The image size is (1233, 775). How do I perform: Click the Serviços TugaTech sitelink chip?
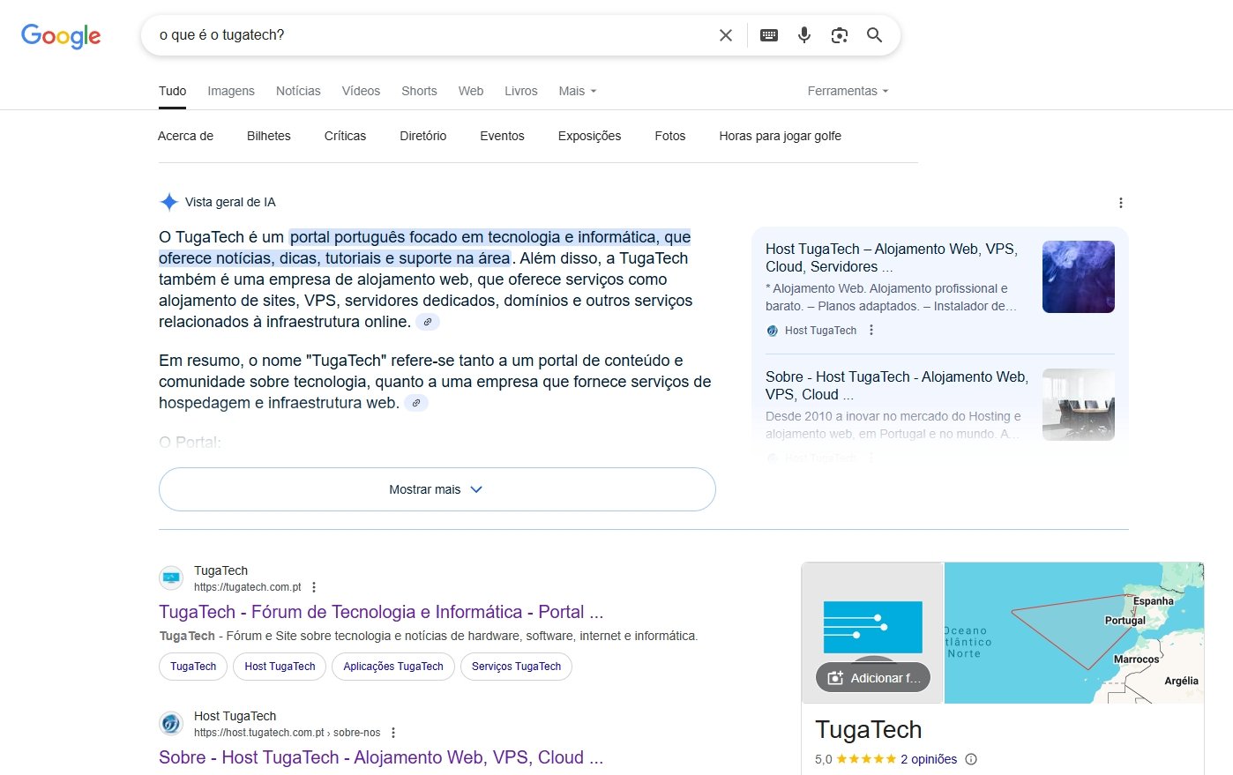click(516, 667)
